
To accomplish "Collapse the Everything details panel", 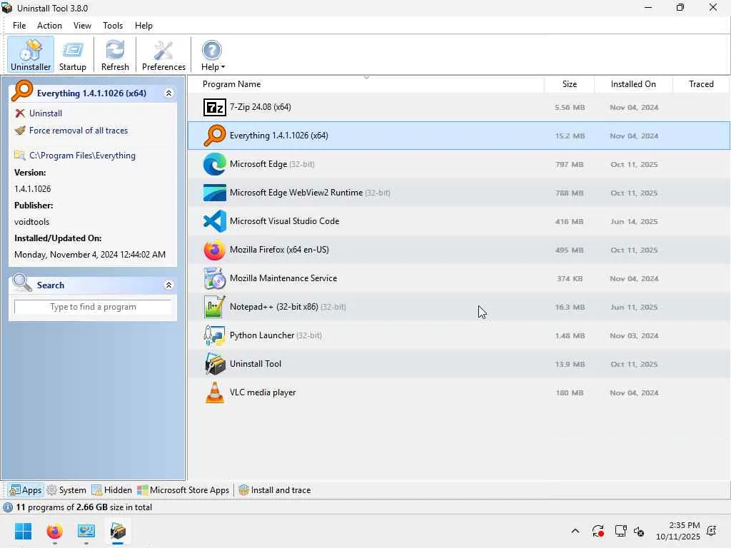I will click(x=168, y=93).
